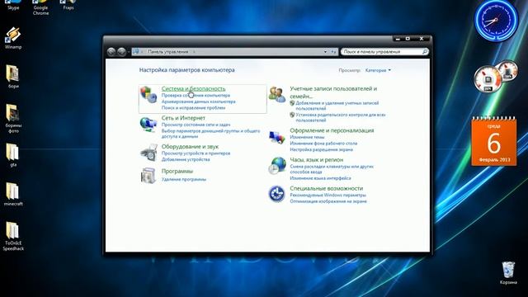
Task: Open the Программы heading link
Action: 177,172
